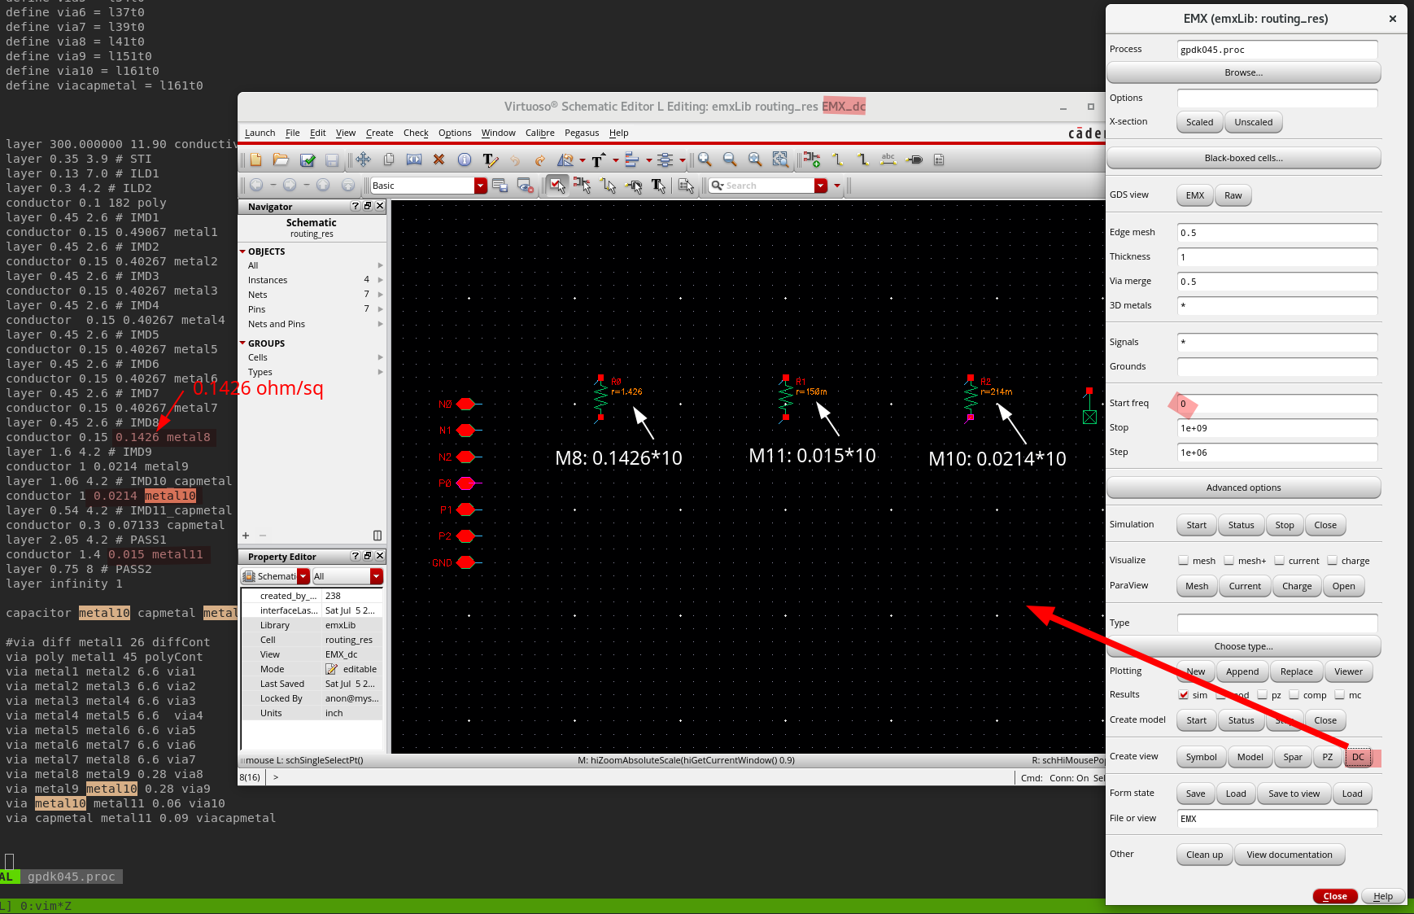Open the Search field dropdown arrow
The width and height of the screenshot is (1414, 914).
[821, 186]
